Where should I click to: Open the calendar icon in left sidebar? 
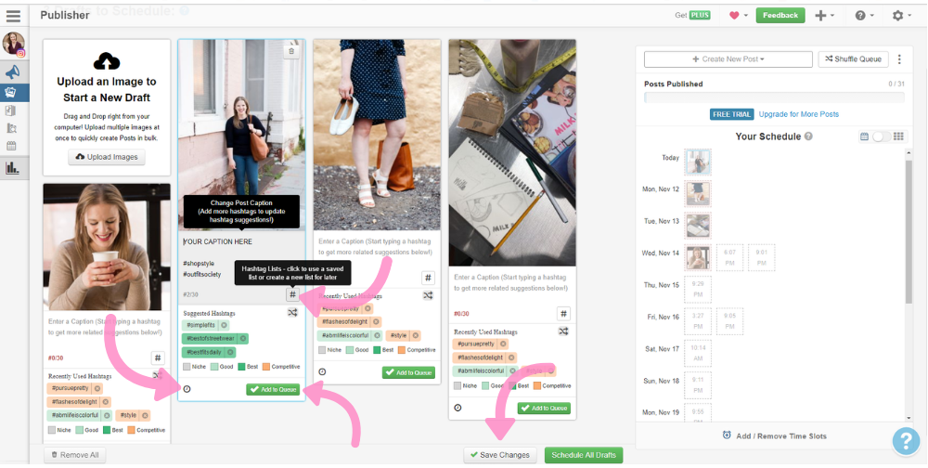pos(11,146)
